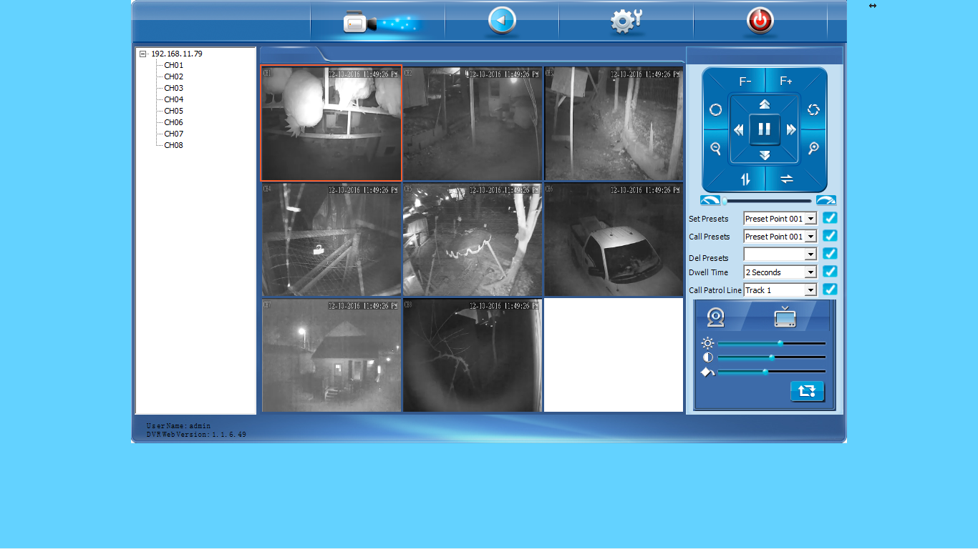Open the Call Presets dropdown
The image size is (978, 549).
point(810,237)
